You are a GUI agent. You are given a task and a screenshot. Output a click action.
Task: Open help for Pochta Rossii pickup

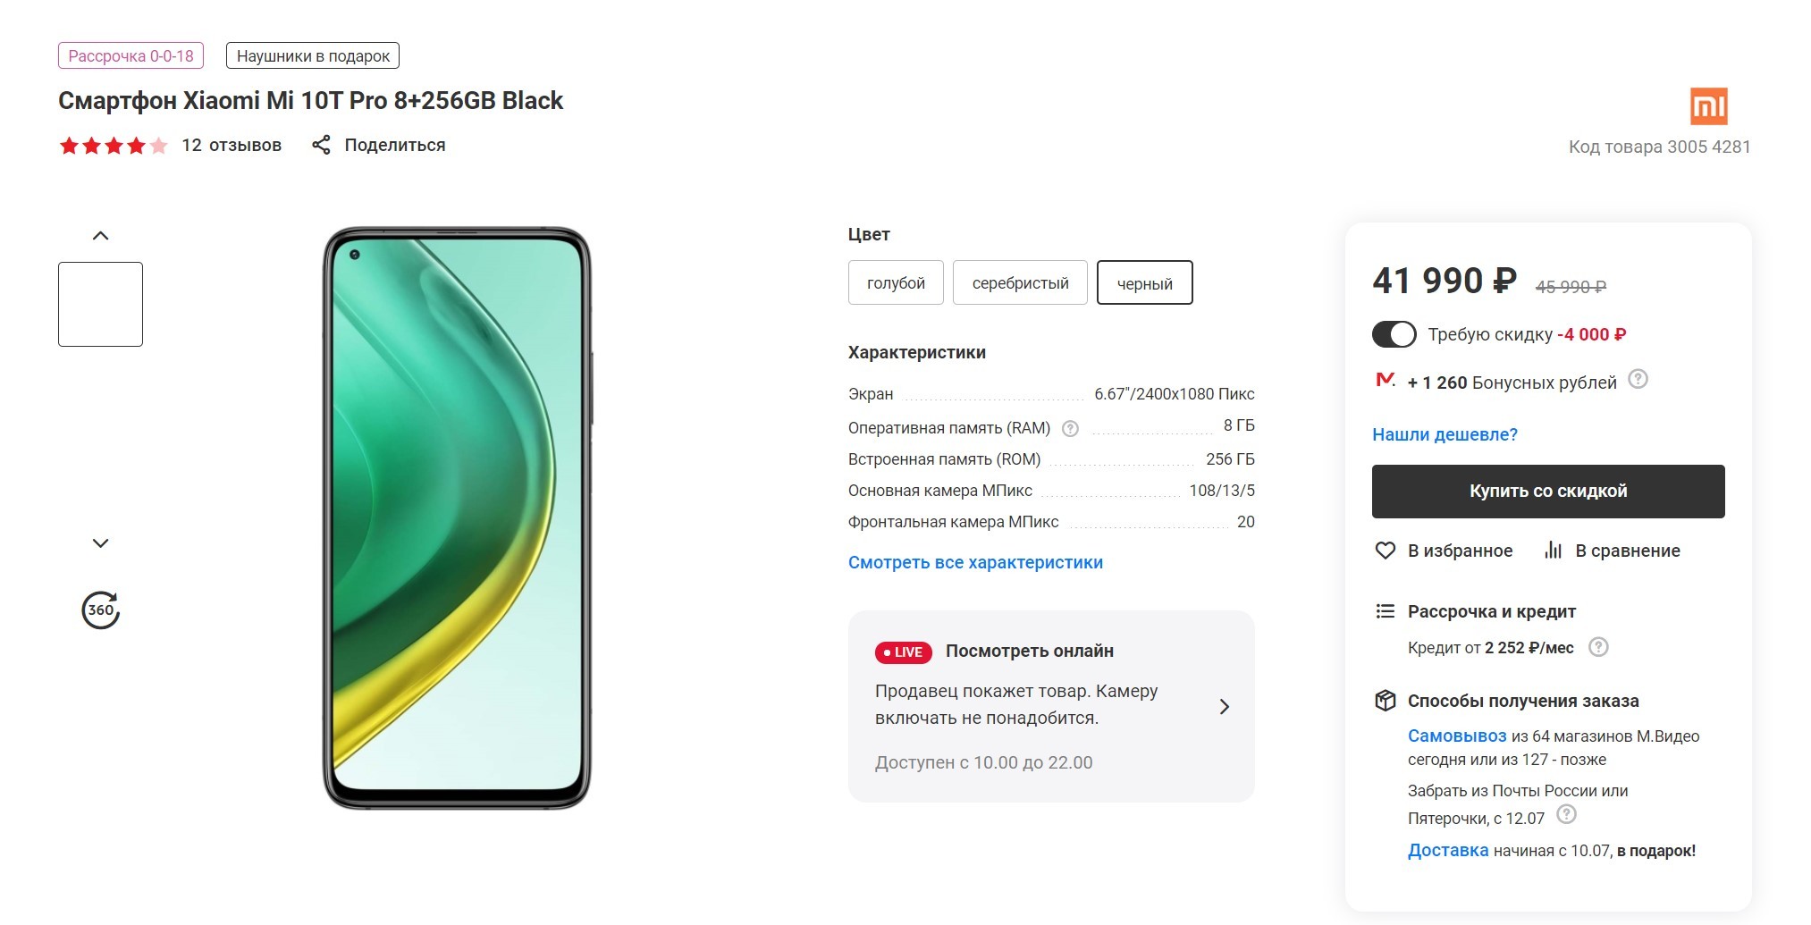click(1566, 814)
